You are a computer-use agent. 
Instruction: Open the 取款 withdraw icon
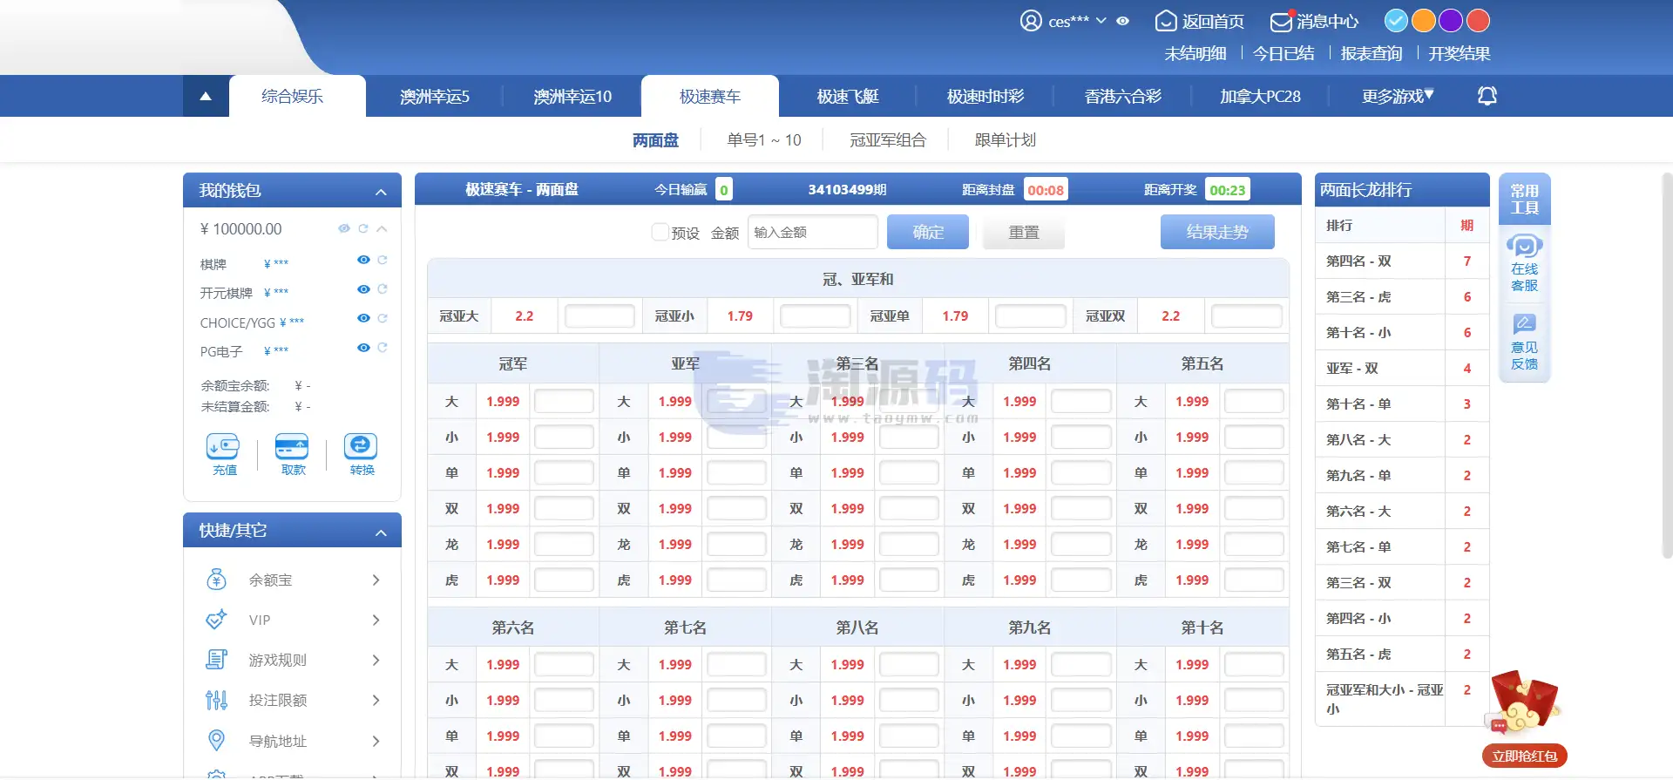pos(292,446)
